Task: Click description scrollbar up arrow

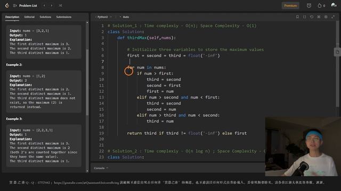Action: pos(87,22)
